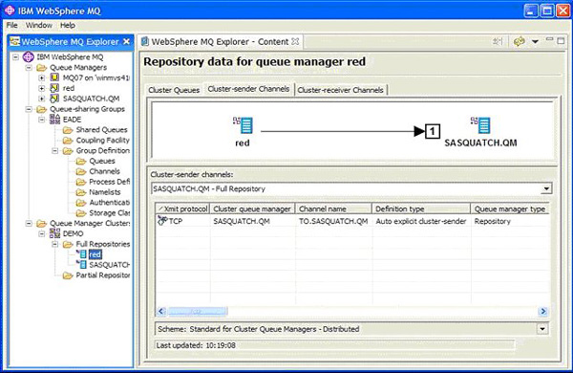Open the Scheme dropdown arrow

click(542, 329)
